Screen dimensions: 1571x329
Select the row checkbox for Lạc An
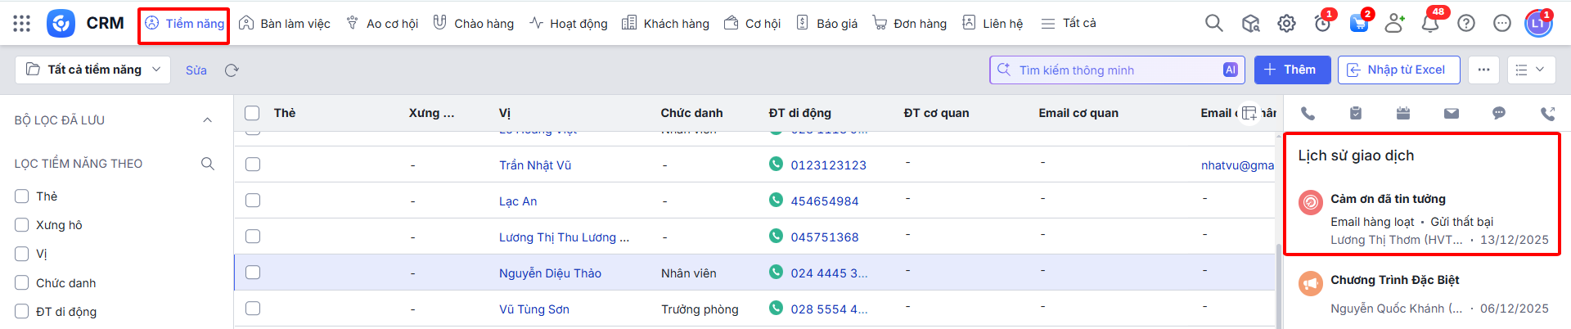click(x=253, y=201)
